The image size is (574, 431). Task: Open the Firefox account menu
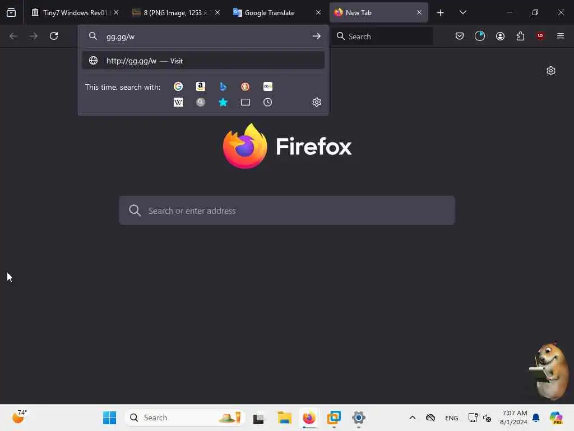point(500,36)
